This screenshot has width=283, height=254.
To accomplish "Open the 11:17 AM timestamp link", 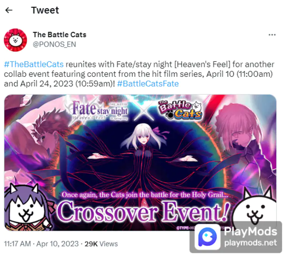I will tap(17, 244).
